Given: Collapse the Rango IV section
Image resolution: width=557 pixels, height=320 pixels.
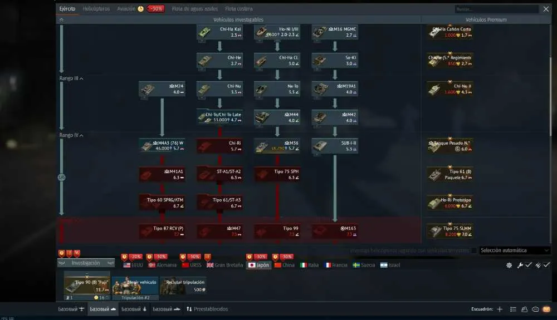Looking at the screenshot, I should [x=71, y=135].
